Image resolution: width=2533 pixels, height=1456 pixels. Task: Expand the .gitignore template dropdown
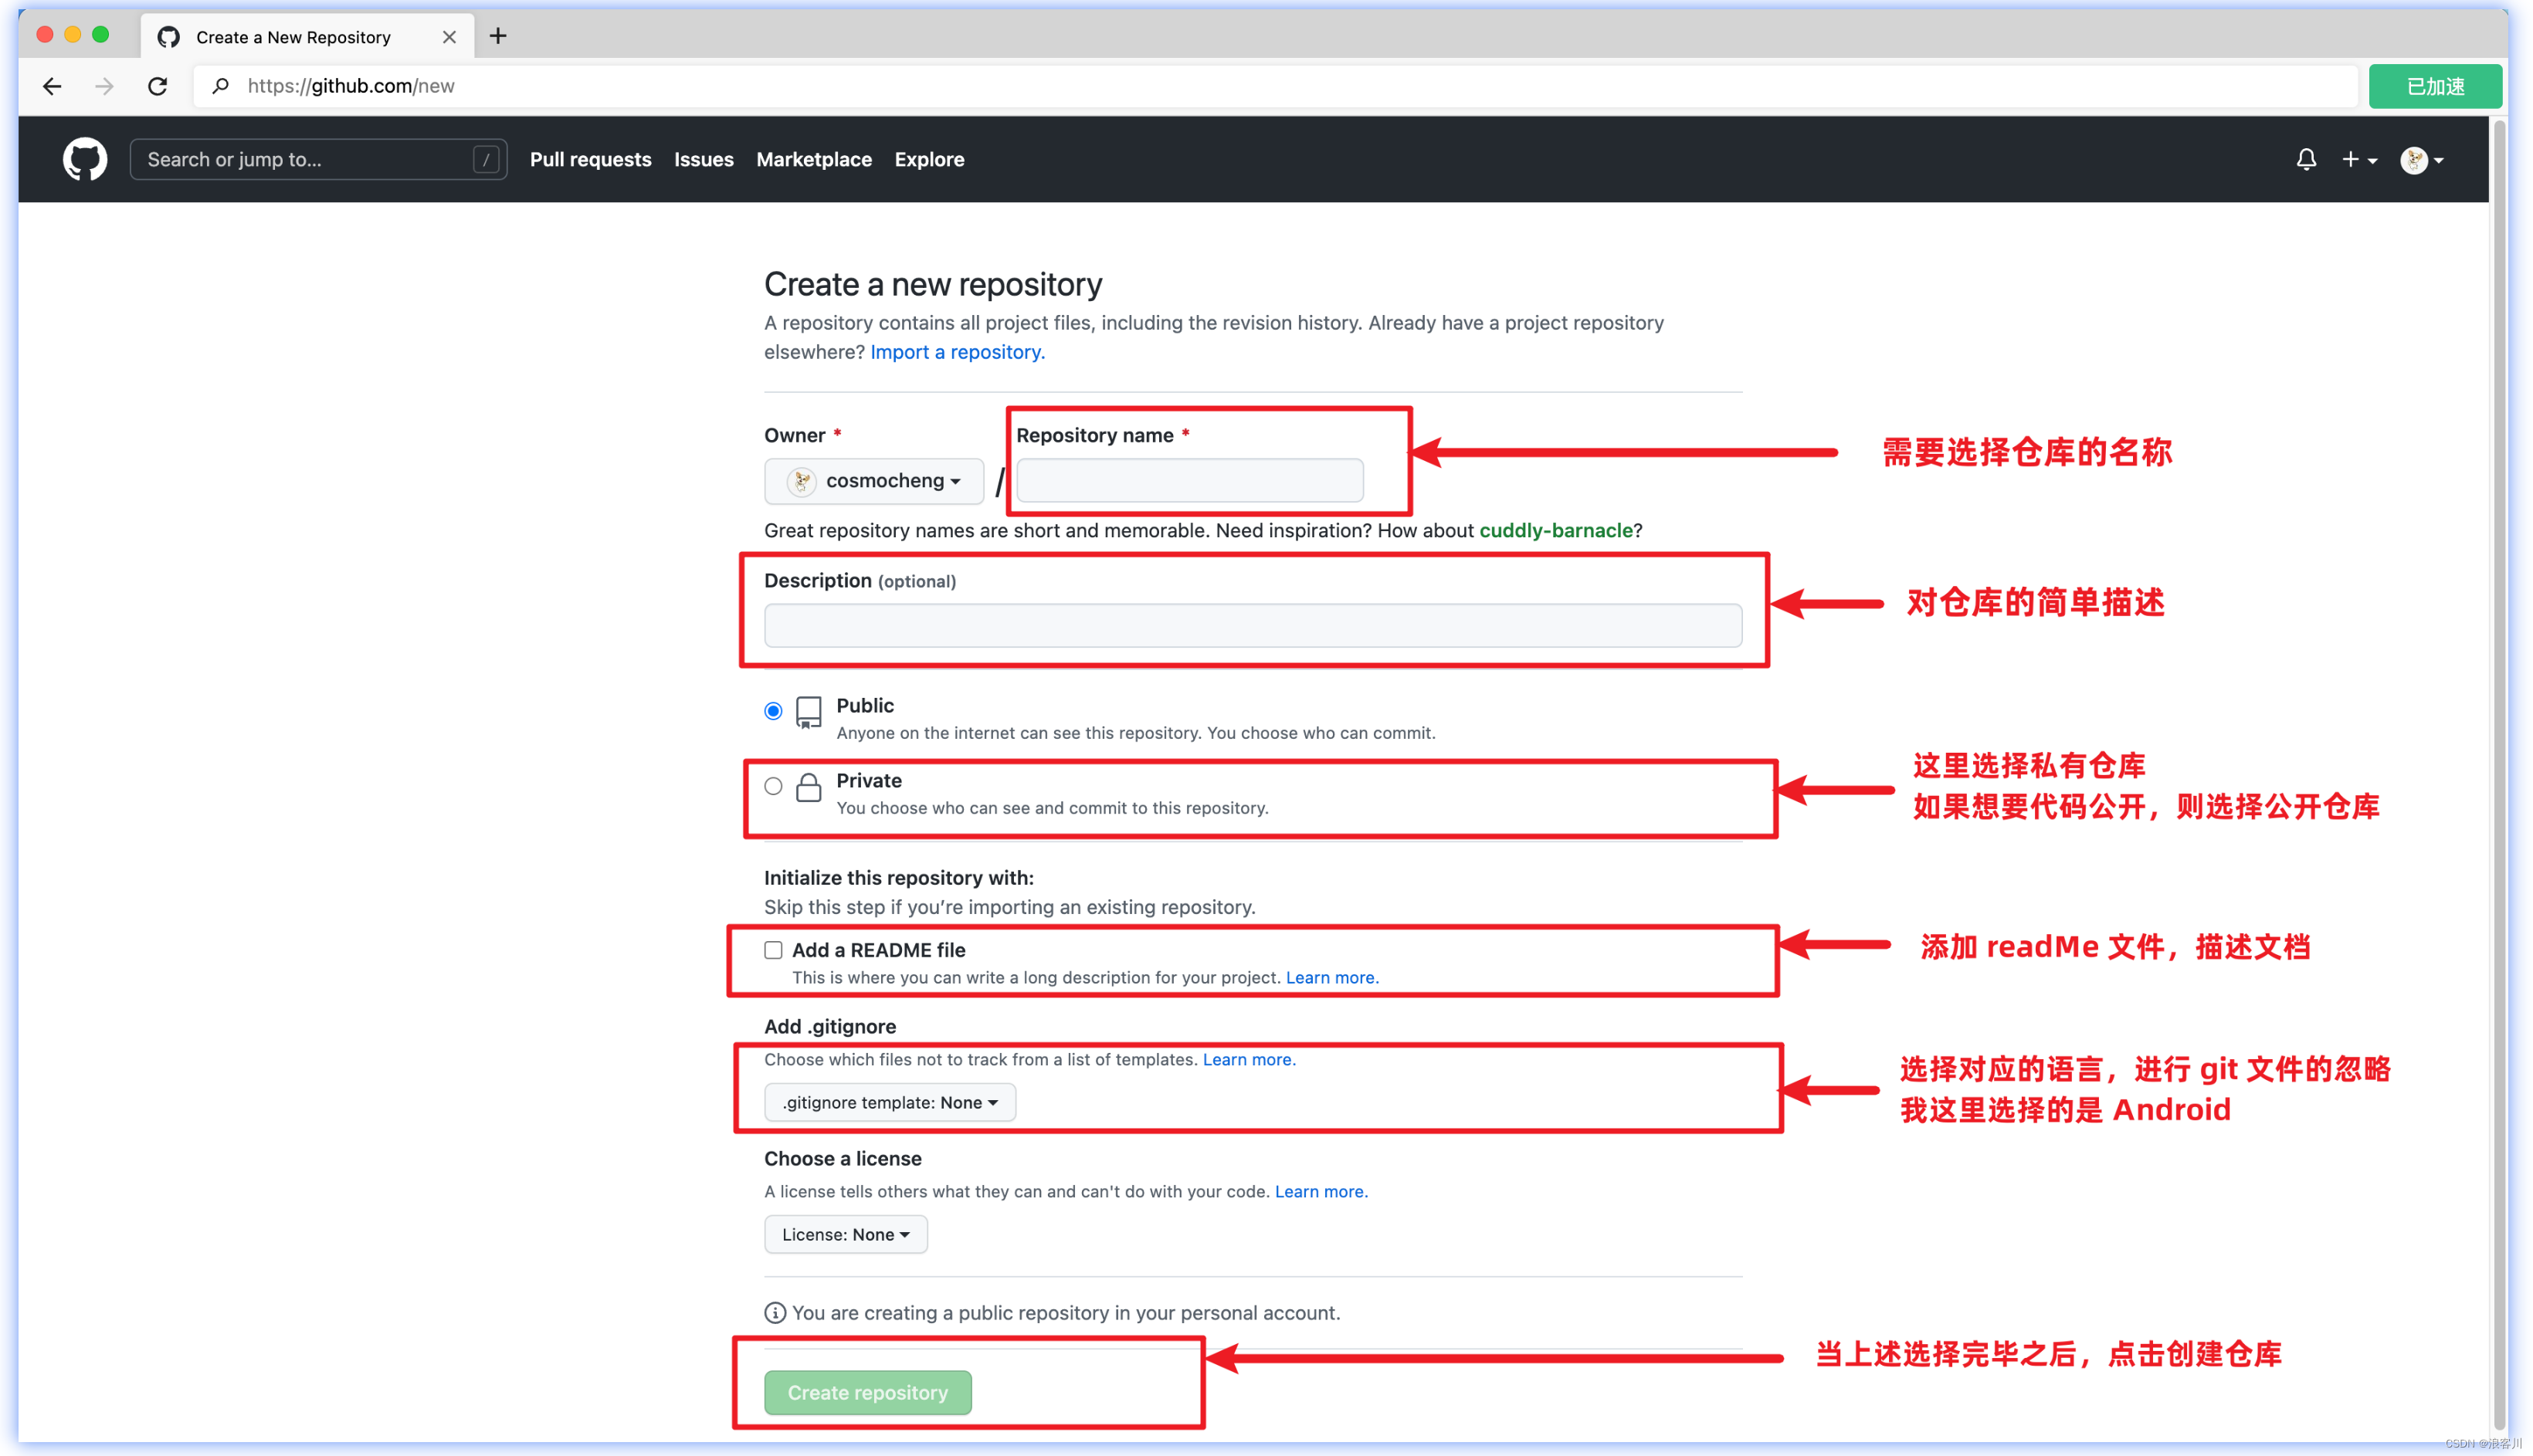[890, 1103]
